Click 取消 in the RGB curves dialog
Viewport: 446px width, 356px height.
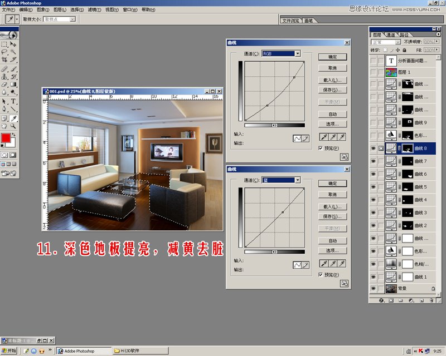click(332, 68)
